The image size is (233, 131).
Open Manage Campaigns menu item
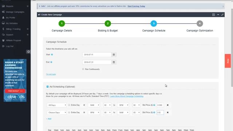point(15,12)
